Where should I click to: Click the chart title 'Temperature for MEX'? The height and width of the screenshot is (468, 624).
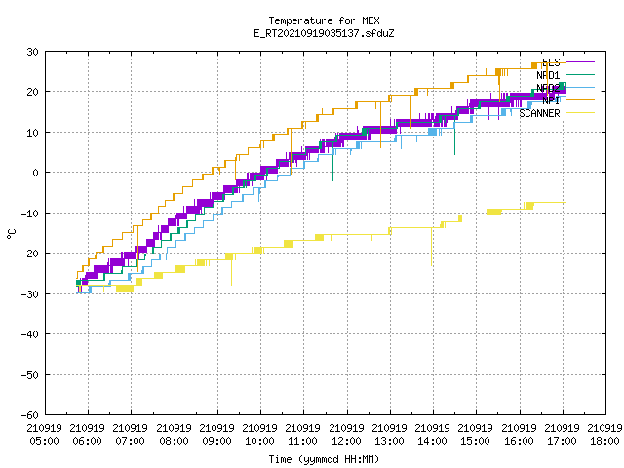point(324,20)
